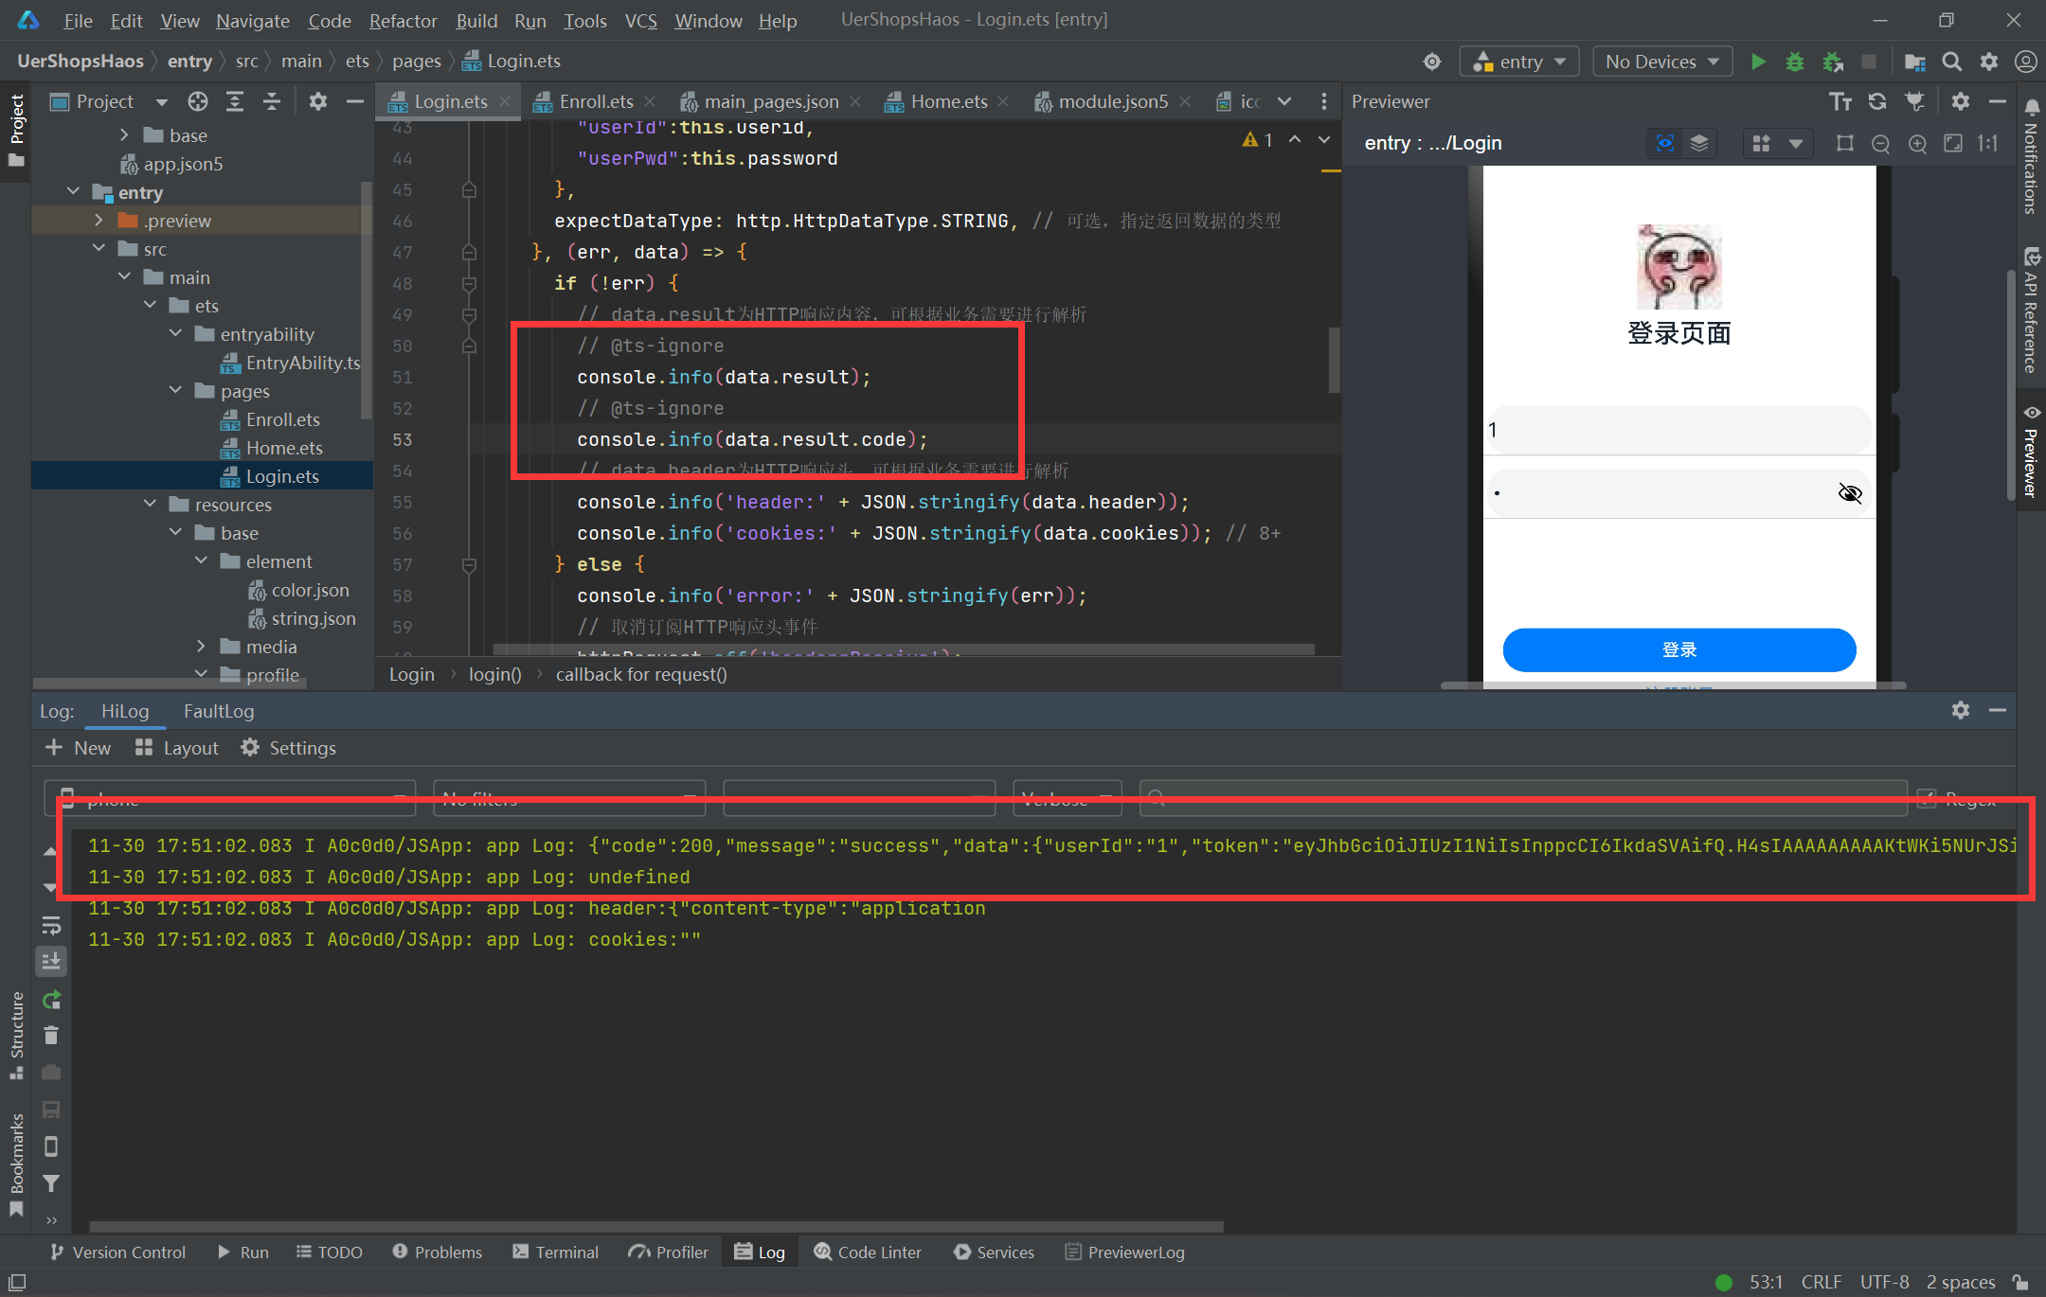Click the log Layout button
The width and height of the screenshot is (2046, 1297).
[x=177, y=748]
